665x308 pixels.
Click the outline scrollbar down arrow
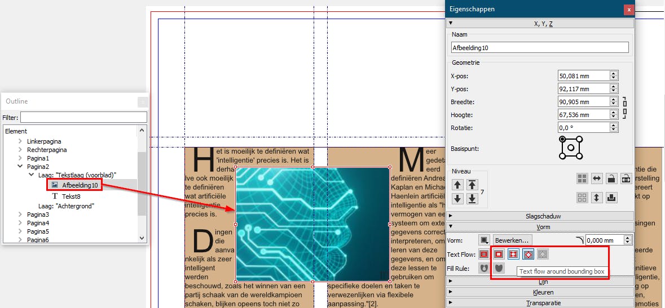(143, 239)
